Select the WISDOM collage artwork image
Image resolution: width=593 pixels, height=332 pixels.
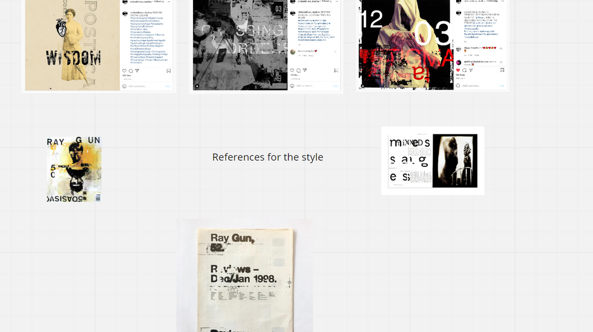click(x=72, y=45)
